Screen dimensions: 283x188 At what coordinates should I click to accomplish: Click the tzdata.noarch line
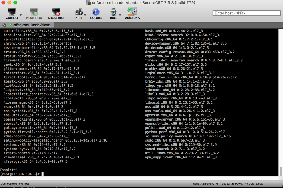click(30, 153)
